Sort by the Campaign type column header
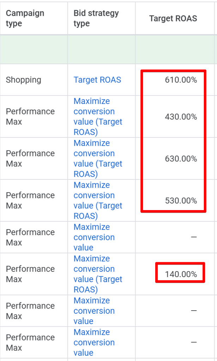The height and width of the screenshot is (361, 217). pyautogui.click(x=25, y=18)
